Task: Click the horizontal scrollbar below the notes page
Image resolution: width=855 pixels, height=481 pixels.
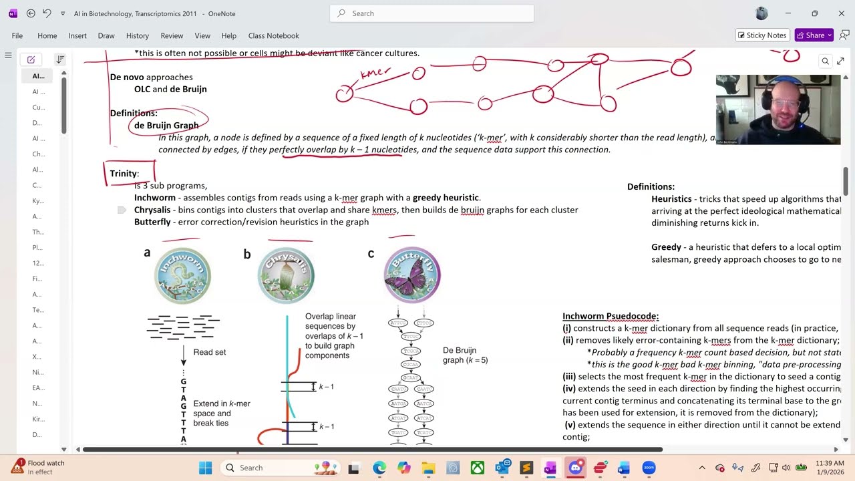Action: pos(372,450)
